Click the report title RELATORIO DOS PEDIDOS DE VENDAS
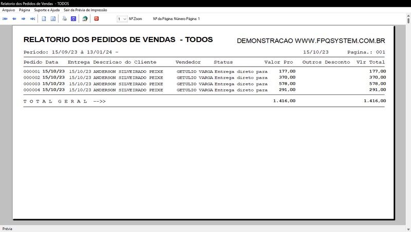Image resolution: width=411 pixels, height=232 pixels. 99,40
